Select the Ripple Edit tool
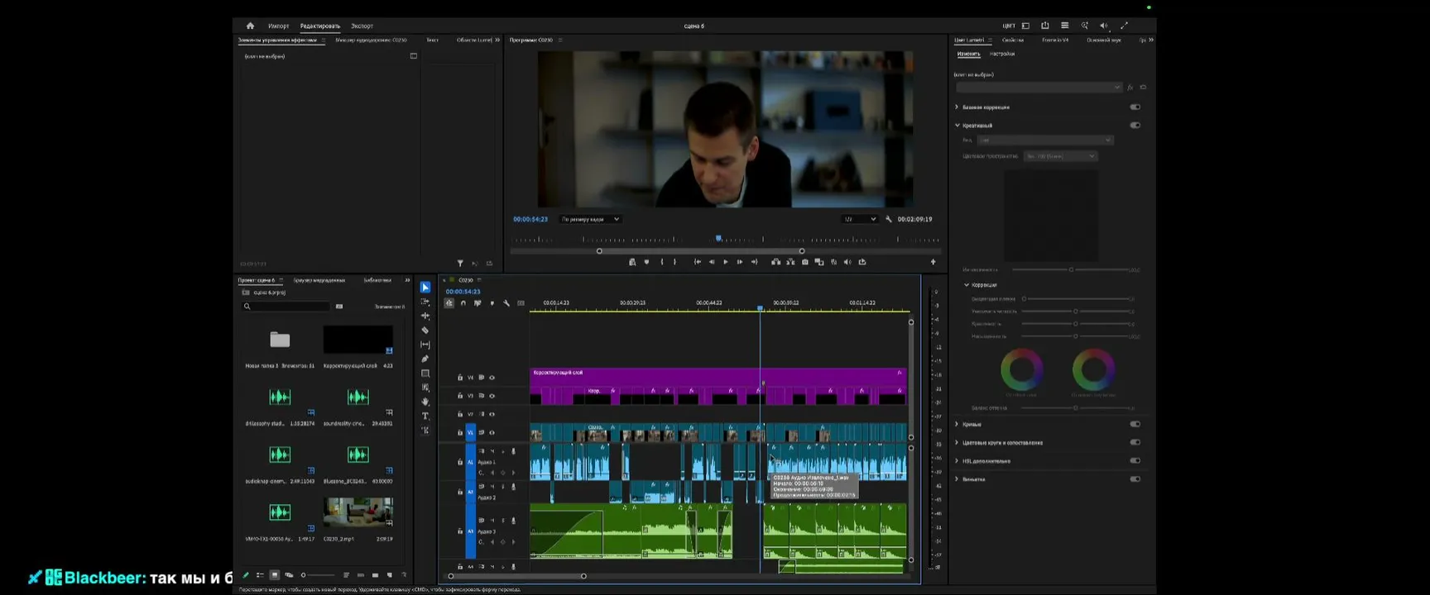1430x595 pixels. coord(425,316)
